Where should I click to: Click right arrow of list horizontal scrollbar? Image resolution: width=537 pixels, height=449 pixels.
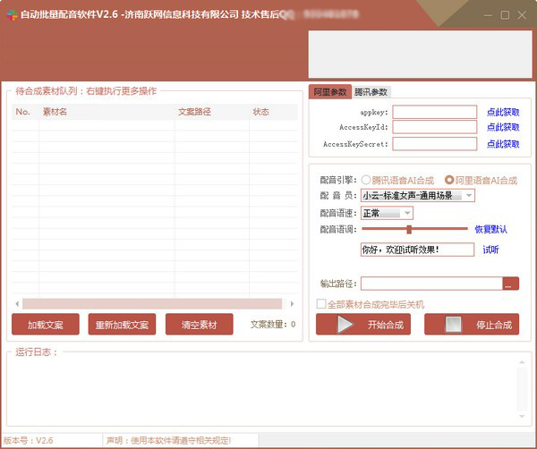point(292,304)
